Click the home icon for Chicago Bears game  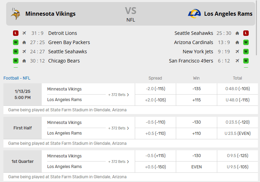[x=24, y=61]
